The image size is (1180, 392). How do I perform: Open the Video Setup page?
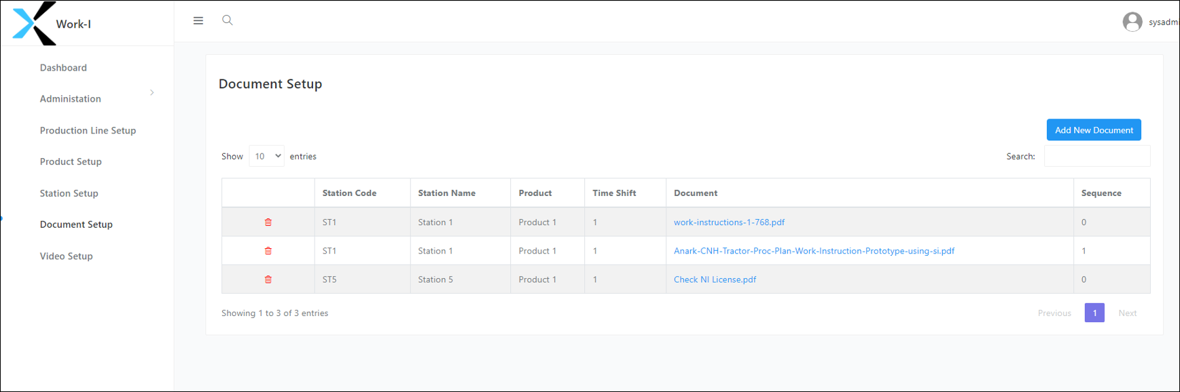66,256
